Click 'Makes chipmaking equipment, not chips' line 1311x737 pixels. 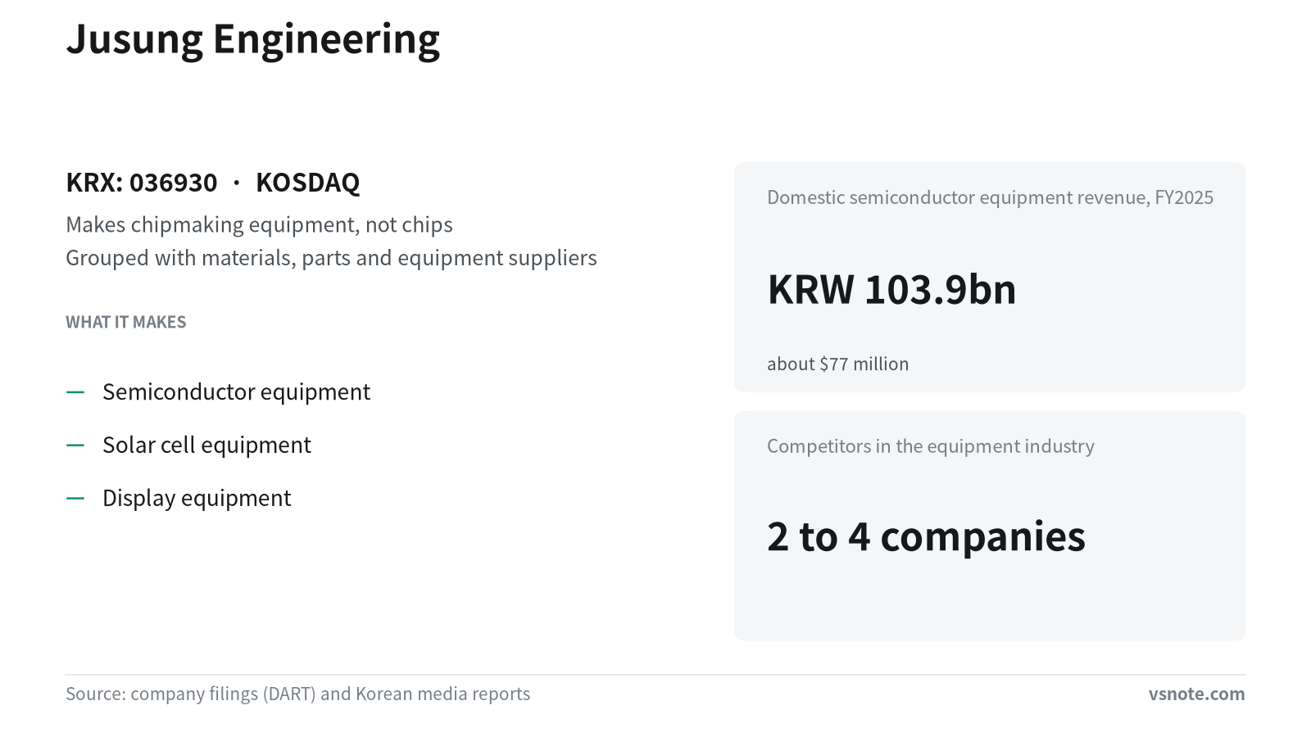pyautogui.click(x=259, y=224)
